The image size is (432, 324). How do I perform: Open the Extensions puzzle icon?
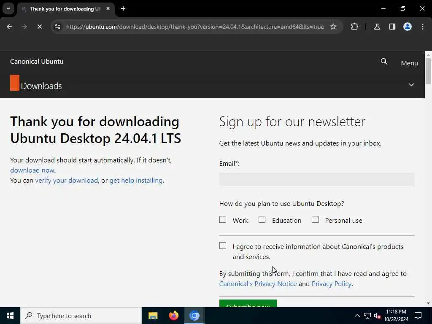point(354,27)
